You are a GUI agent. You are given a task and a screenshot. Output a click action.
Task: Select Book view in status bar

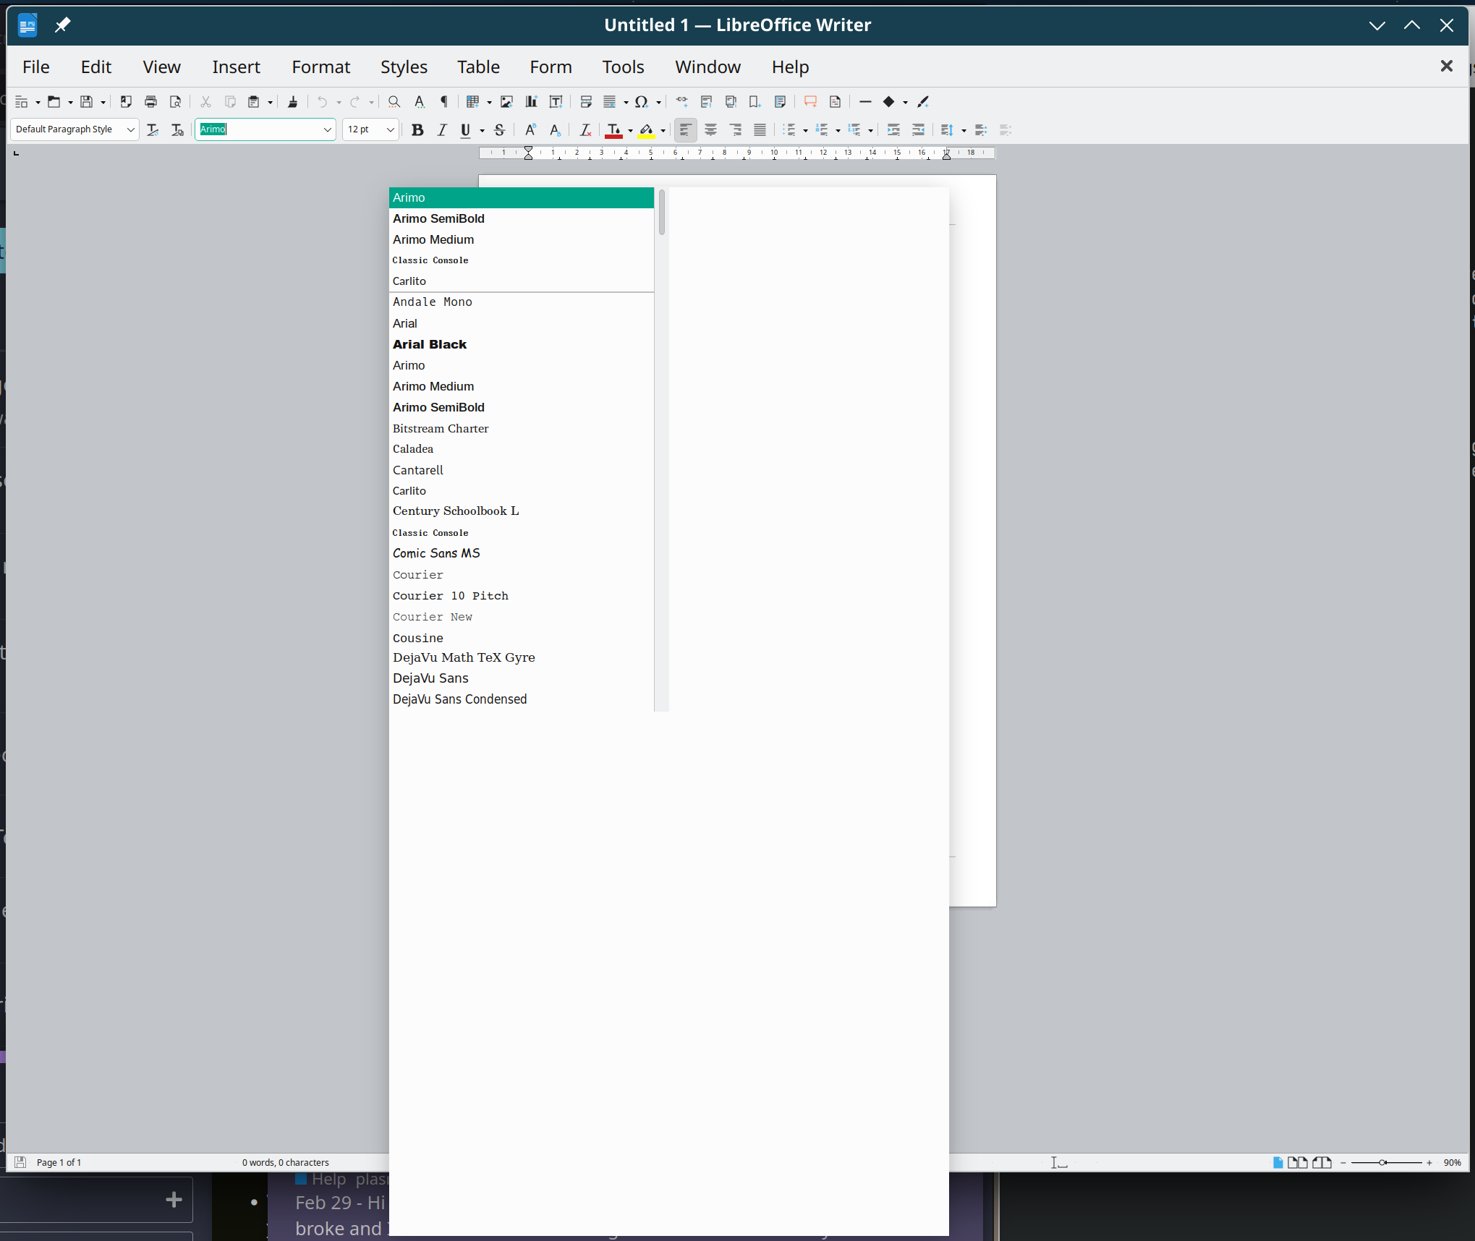coord(1322,1163)
